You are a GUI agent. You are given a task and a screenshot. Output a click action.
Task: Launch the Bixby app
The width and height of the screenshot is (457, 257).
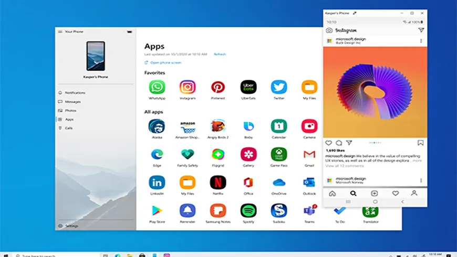(x=248, y=126)
